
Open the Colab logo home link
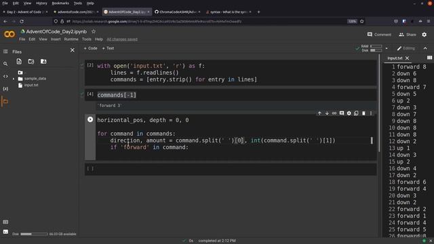(x=9, y=34)
